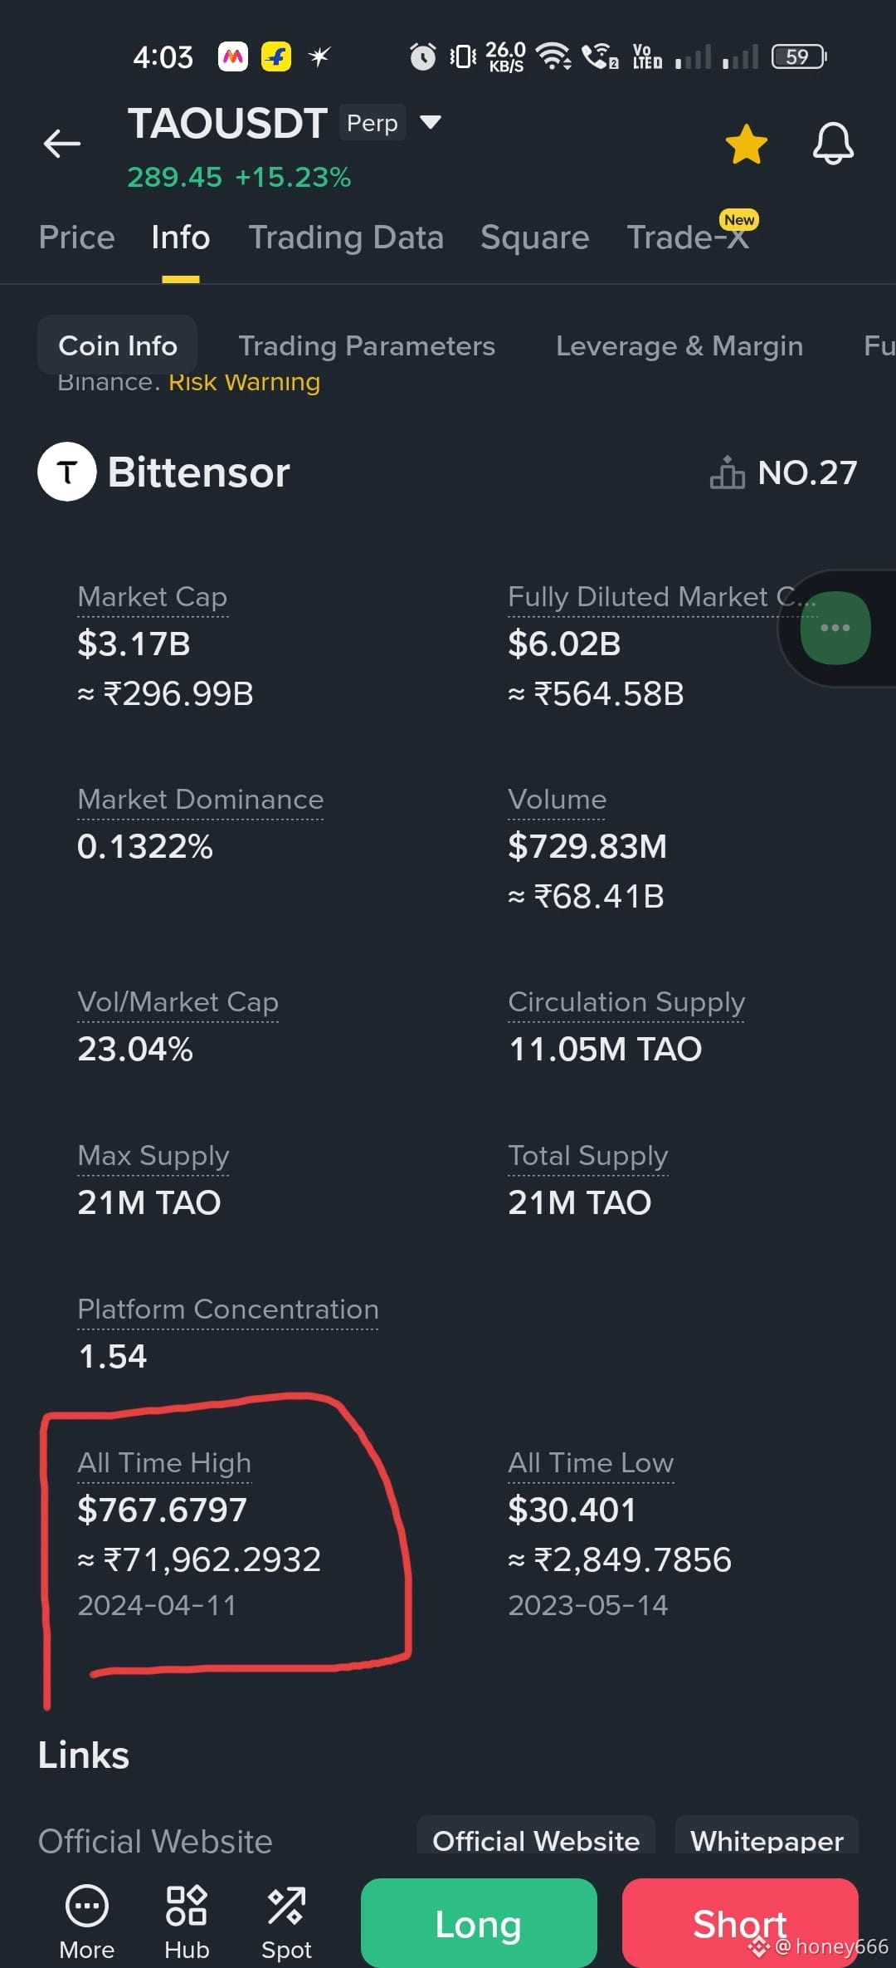Screen dimensions: 896x1968
Task: Open the Risk Warning link
Action: click(x=244, y=382)
